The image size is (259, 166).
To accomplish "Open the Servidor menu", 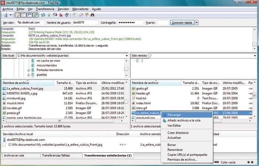I will pos(63,9).
